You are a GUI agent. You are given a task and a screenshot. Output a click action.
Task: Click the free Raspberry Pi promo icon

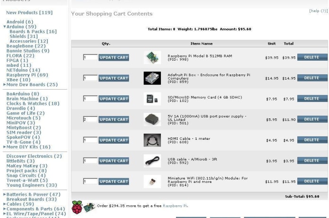(83, 207)
